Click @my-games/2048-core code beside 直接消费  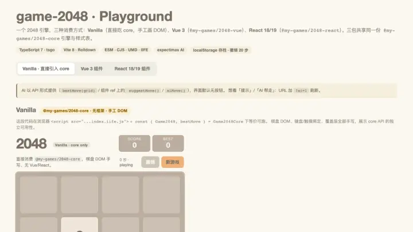58,159
